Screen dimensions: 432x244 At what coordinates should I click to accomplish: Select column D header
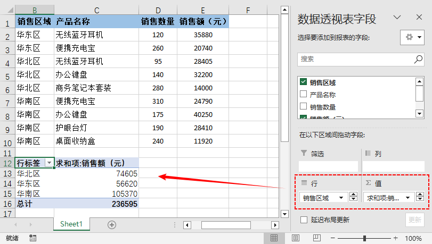[158, 10]
